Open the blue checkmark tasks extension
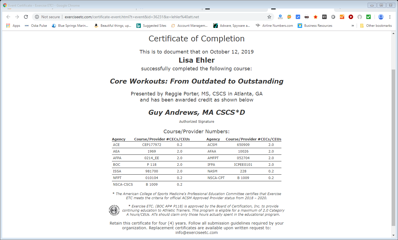Viewport: 398px width, 240px height. pyautogui.click(x=298, y=17)
